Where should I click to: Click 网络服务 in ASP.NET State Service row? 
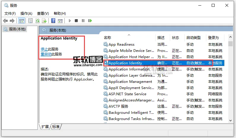pos(215,94)
